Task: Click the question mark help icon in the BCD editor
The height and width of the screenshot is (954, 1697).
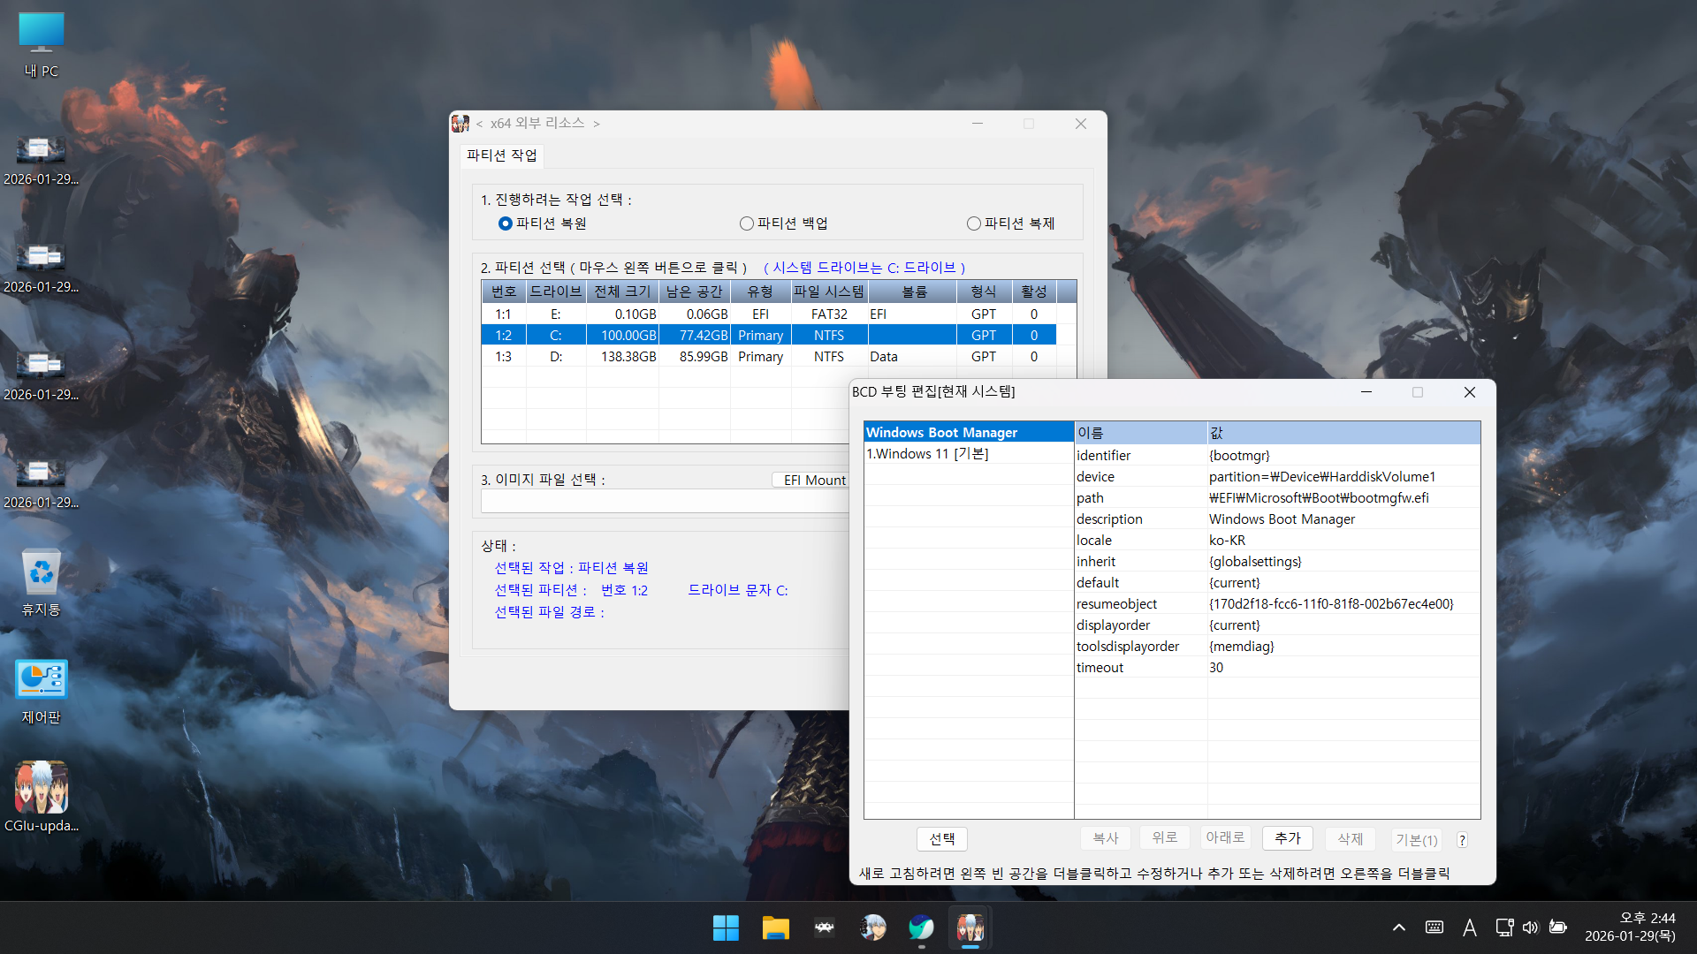Action: [x=1462, y=840]
